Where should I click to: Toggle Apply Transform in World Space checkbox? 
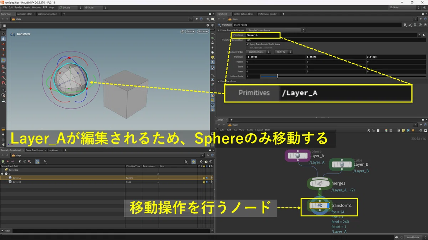pyautogui.click(x=248, y=44)
